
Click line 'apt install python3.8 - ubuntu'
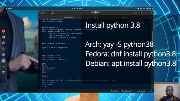click(x=63, y=38)
